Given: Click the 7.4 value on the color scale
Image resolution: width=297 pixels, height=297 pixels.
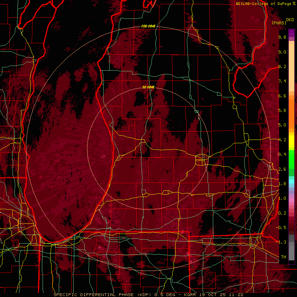Looking at the screenshot, I should (x=282, y=81).
